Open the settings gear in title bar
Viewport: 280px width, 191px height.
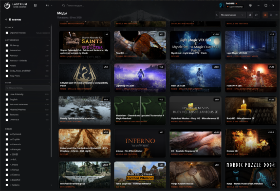(250, 5)
